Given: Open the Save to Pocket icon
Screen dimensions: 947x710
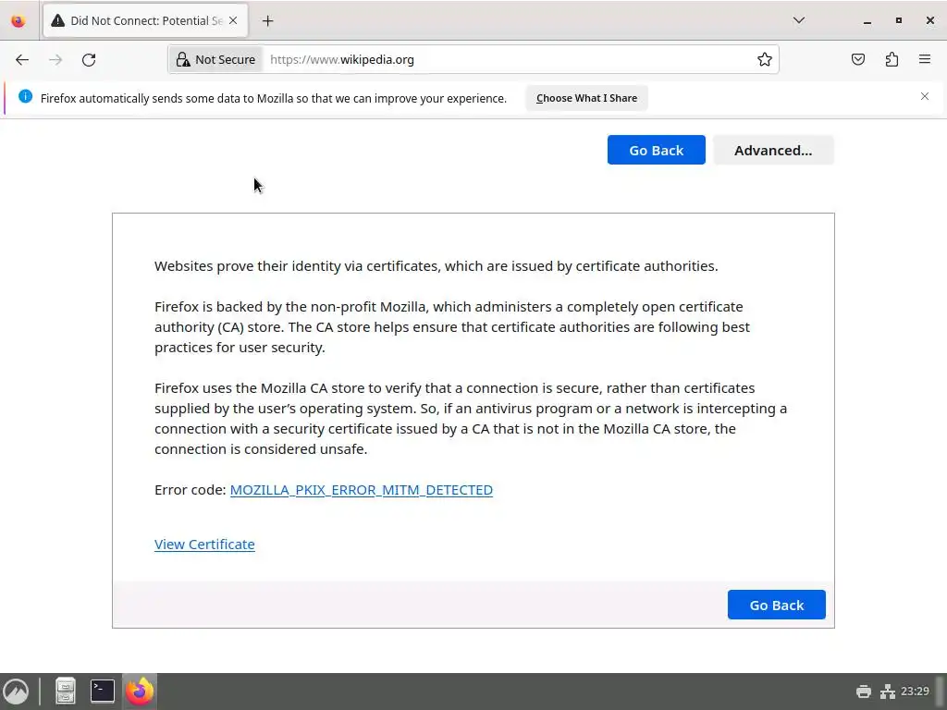Looking at the screenshot, I should pos(858,59).
